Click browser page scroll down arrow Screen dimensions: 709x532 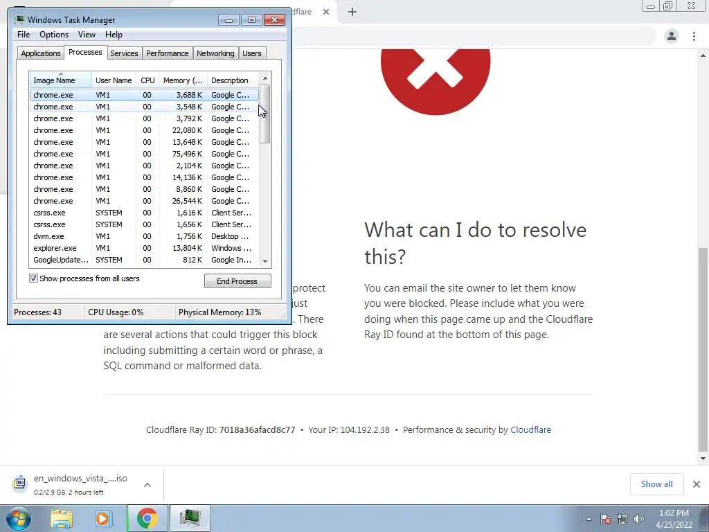703,459
